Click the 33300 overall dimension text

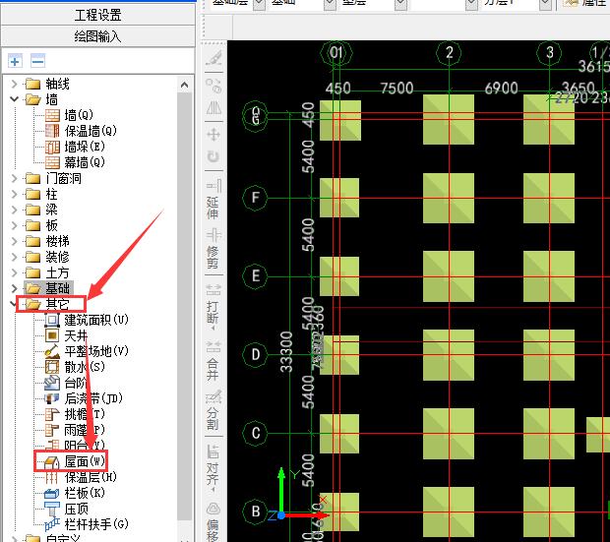pyautogui.click(x=286, y=352)
